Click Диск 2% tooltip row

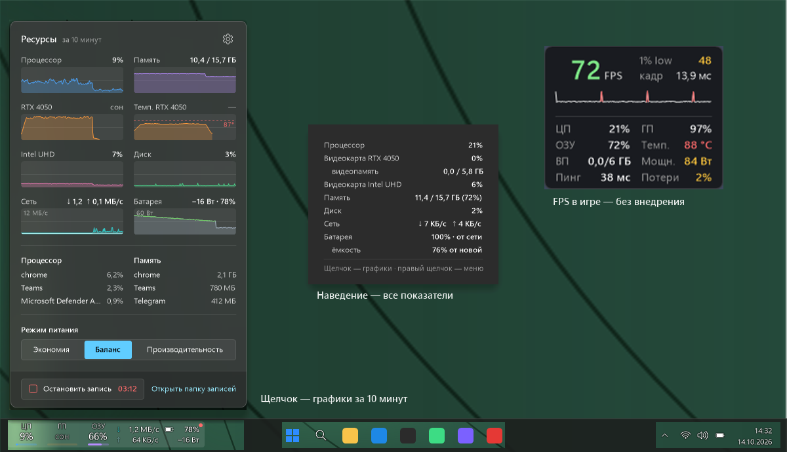pyautogui.click(x=403, y=211)
